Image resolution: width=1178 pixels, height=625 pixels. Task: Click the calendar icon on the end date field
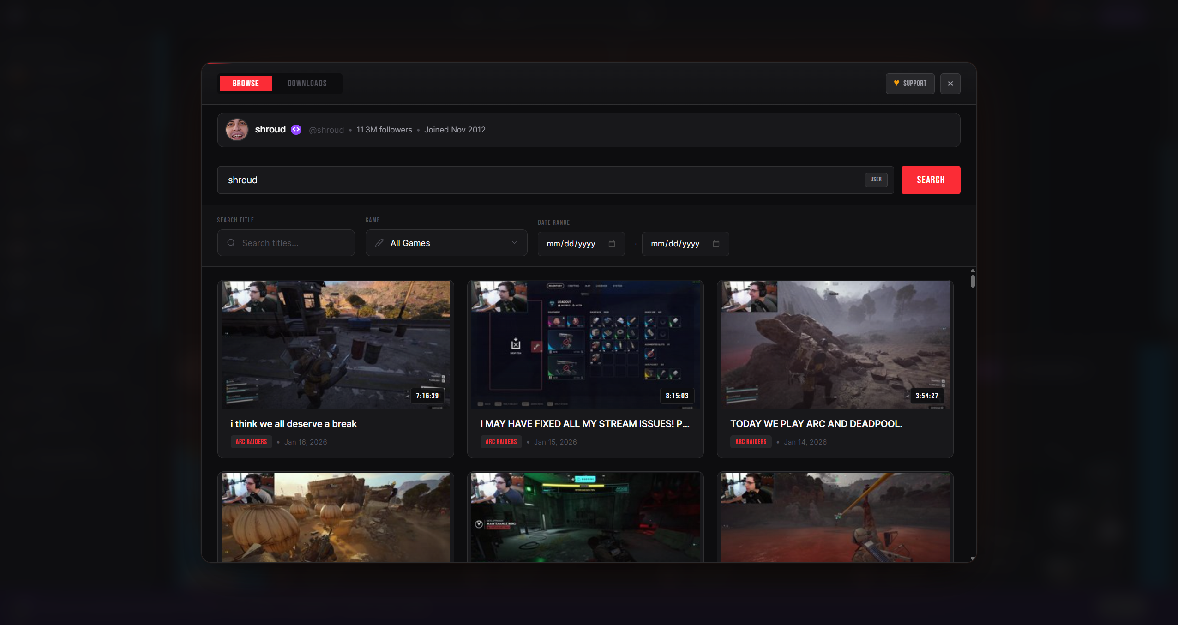[x=715, y=244]
